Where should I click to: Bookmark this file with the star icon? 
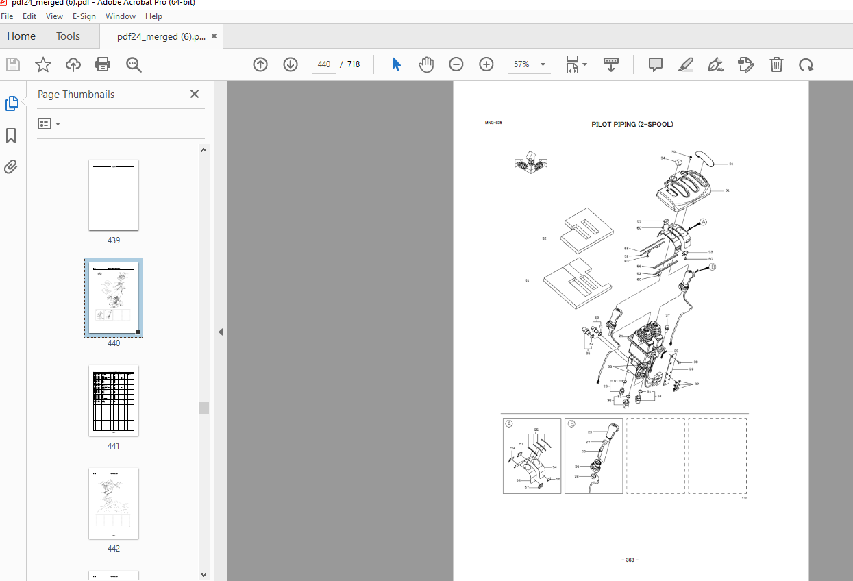pos(43,64)
